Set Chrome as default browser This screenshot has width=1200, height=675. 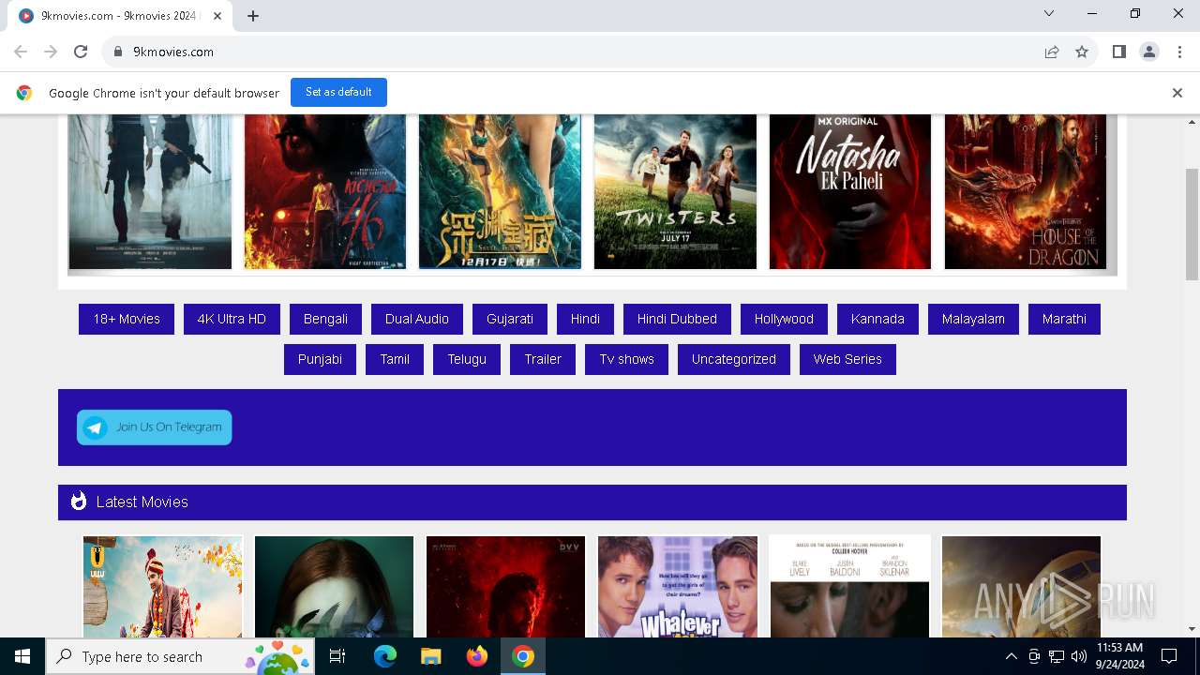tap(338, 92)
